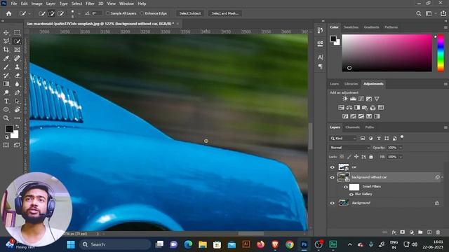Choose Add to Selection mode in options bar

pos(51,13)
